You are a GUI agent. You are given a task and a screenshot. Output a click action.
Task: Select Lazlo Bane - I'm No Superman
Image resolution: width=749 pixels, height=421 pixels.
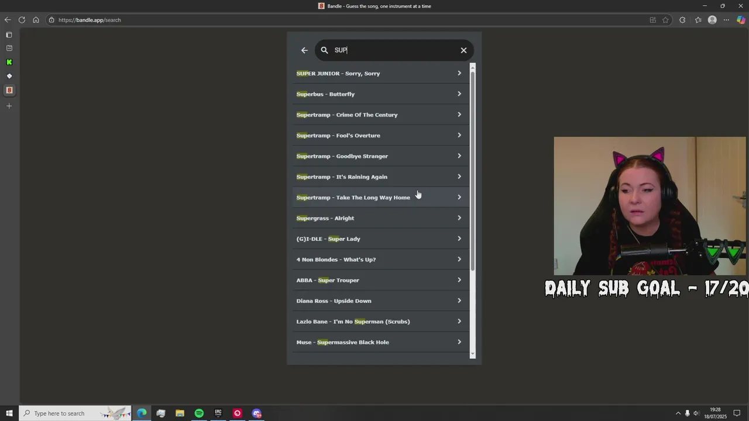coord(381,321)
